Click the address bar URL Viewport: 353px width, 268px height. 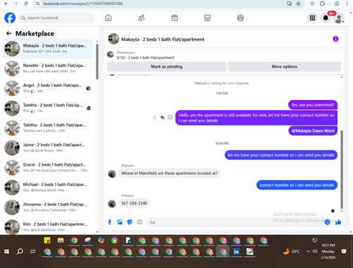point(83,4)
